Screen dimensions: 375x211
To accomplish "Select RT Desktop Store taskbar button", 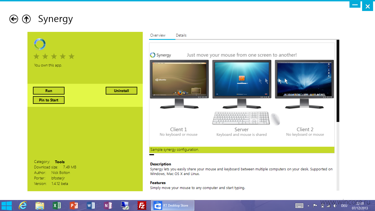I will (x=173, y=206).
